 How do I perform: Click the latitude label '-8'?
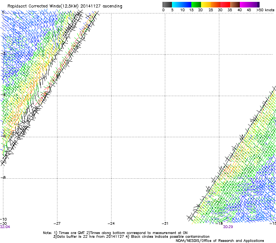(3, 177)
